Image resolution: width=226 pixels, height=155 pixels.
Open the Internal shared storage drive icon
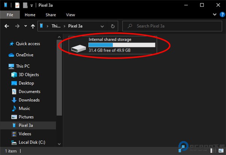click(79, 48)
